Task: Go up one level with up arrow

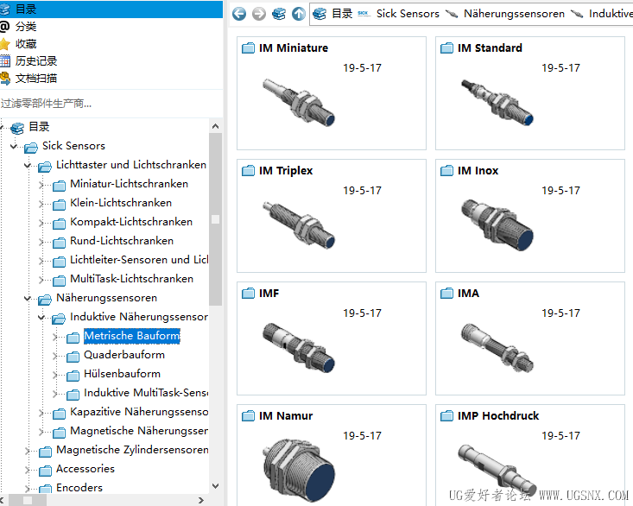Action: 299,14
